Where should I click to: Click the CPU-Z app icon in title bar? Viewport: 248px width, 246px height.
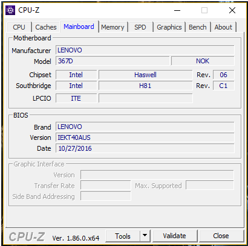click(10, 10)
